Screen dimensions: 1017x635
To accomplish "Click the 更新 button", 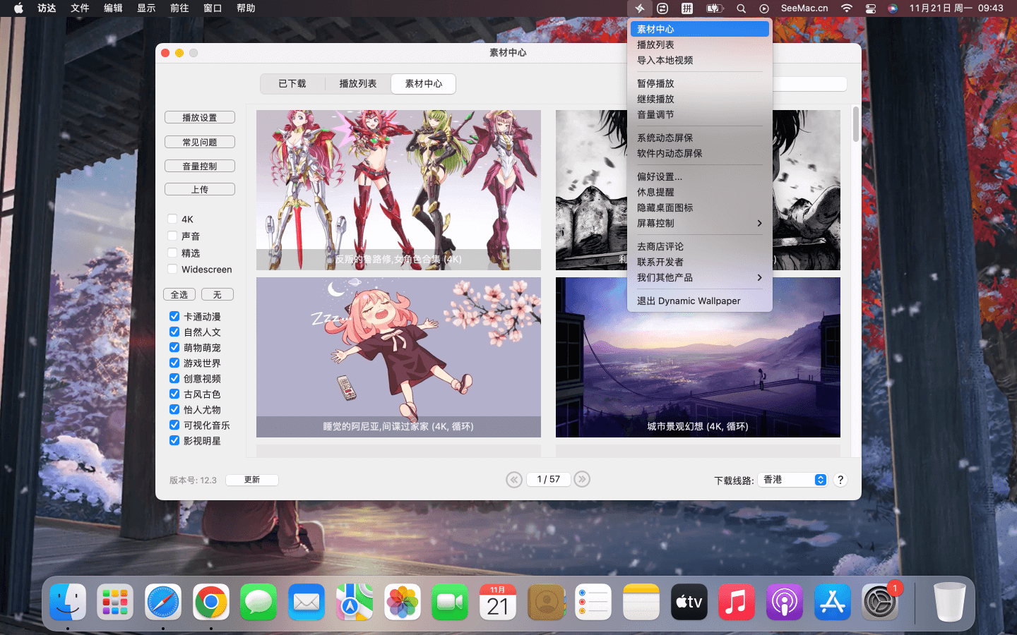I will tap(252, 480).
